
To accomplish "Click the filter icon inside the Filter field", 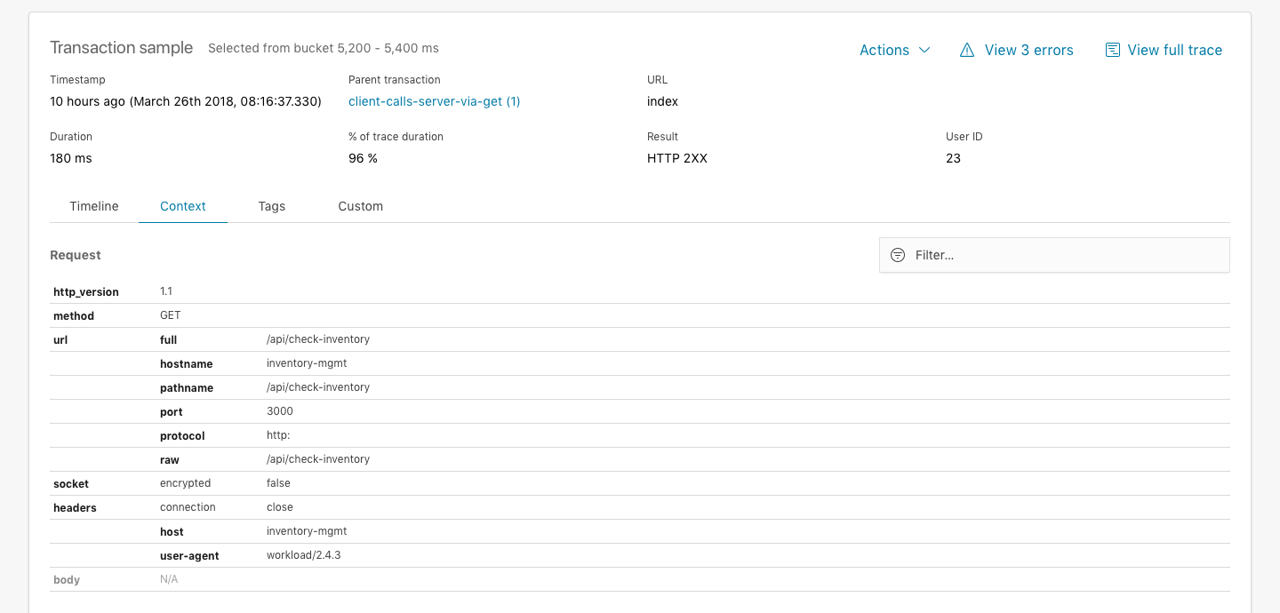I will (x=897, y=255).
